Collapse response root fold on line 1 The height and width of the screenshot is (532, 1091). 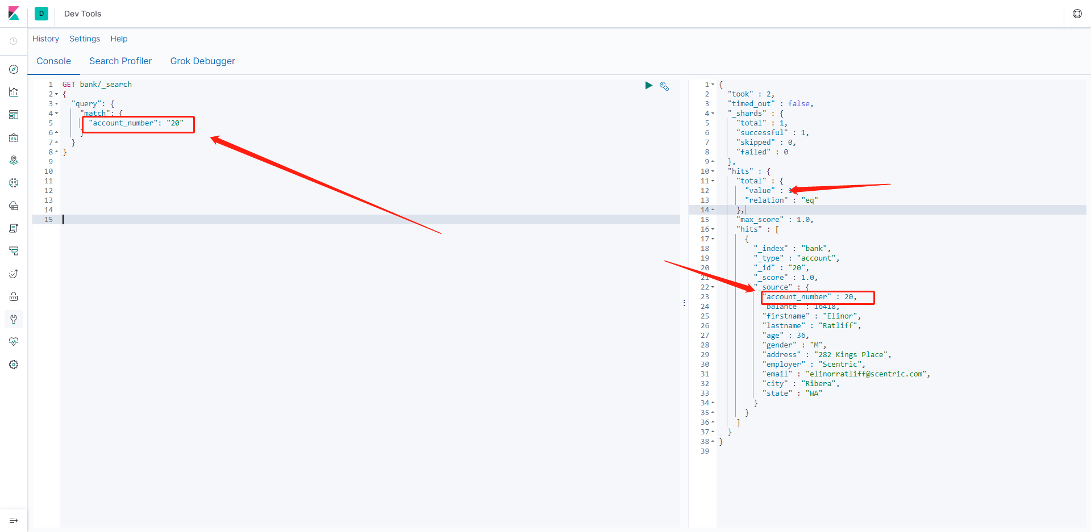[713, 85]
